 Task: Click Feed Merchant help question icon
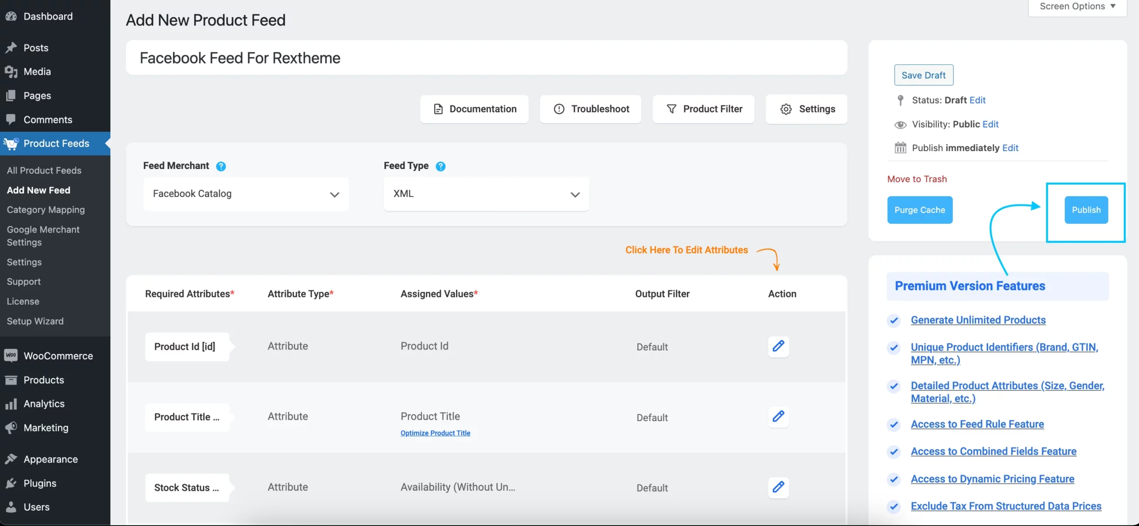[221, 166]
